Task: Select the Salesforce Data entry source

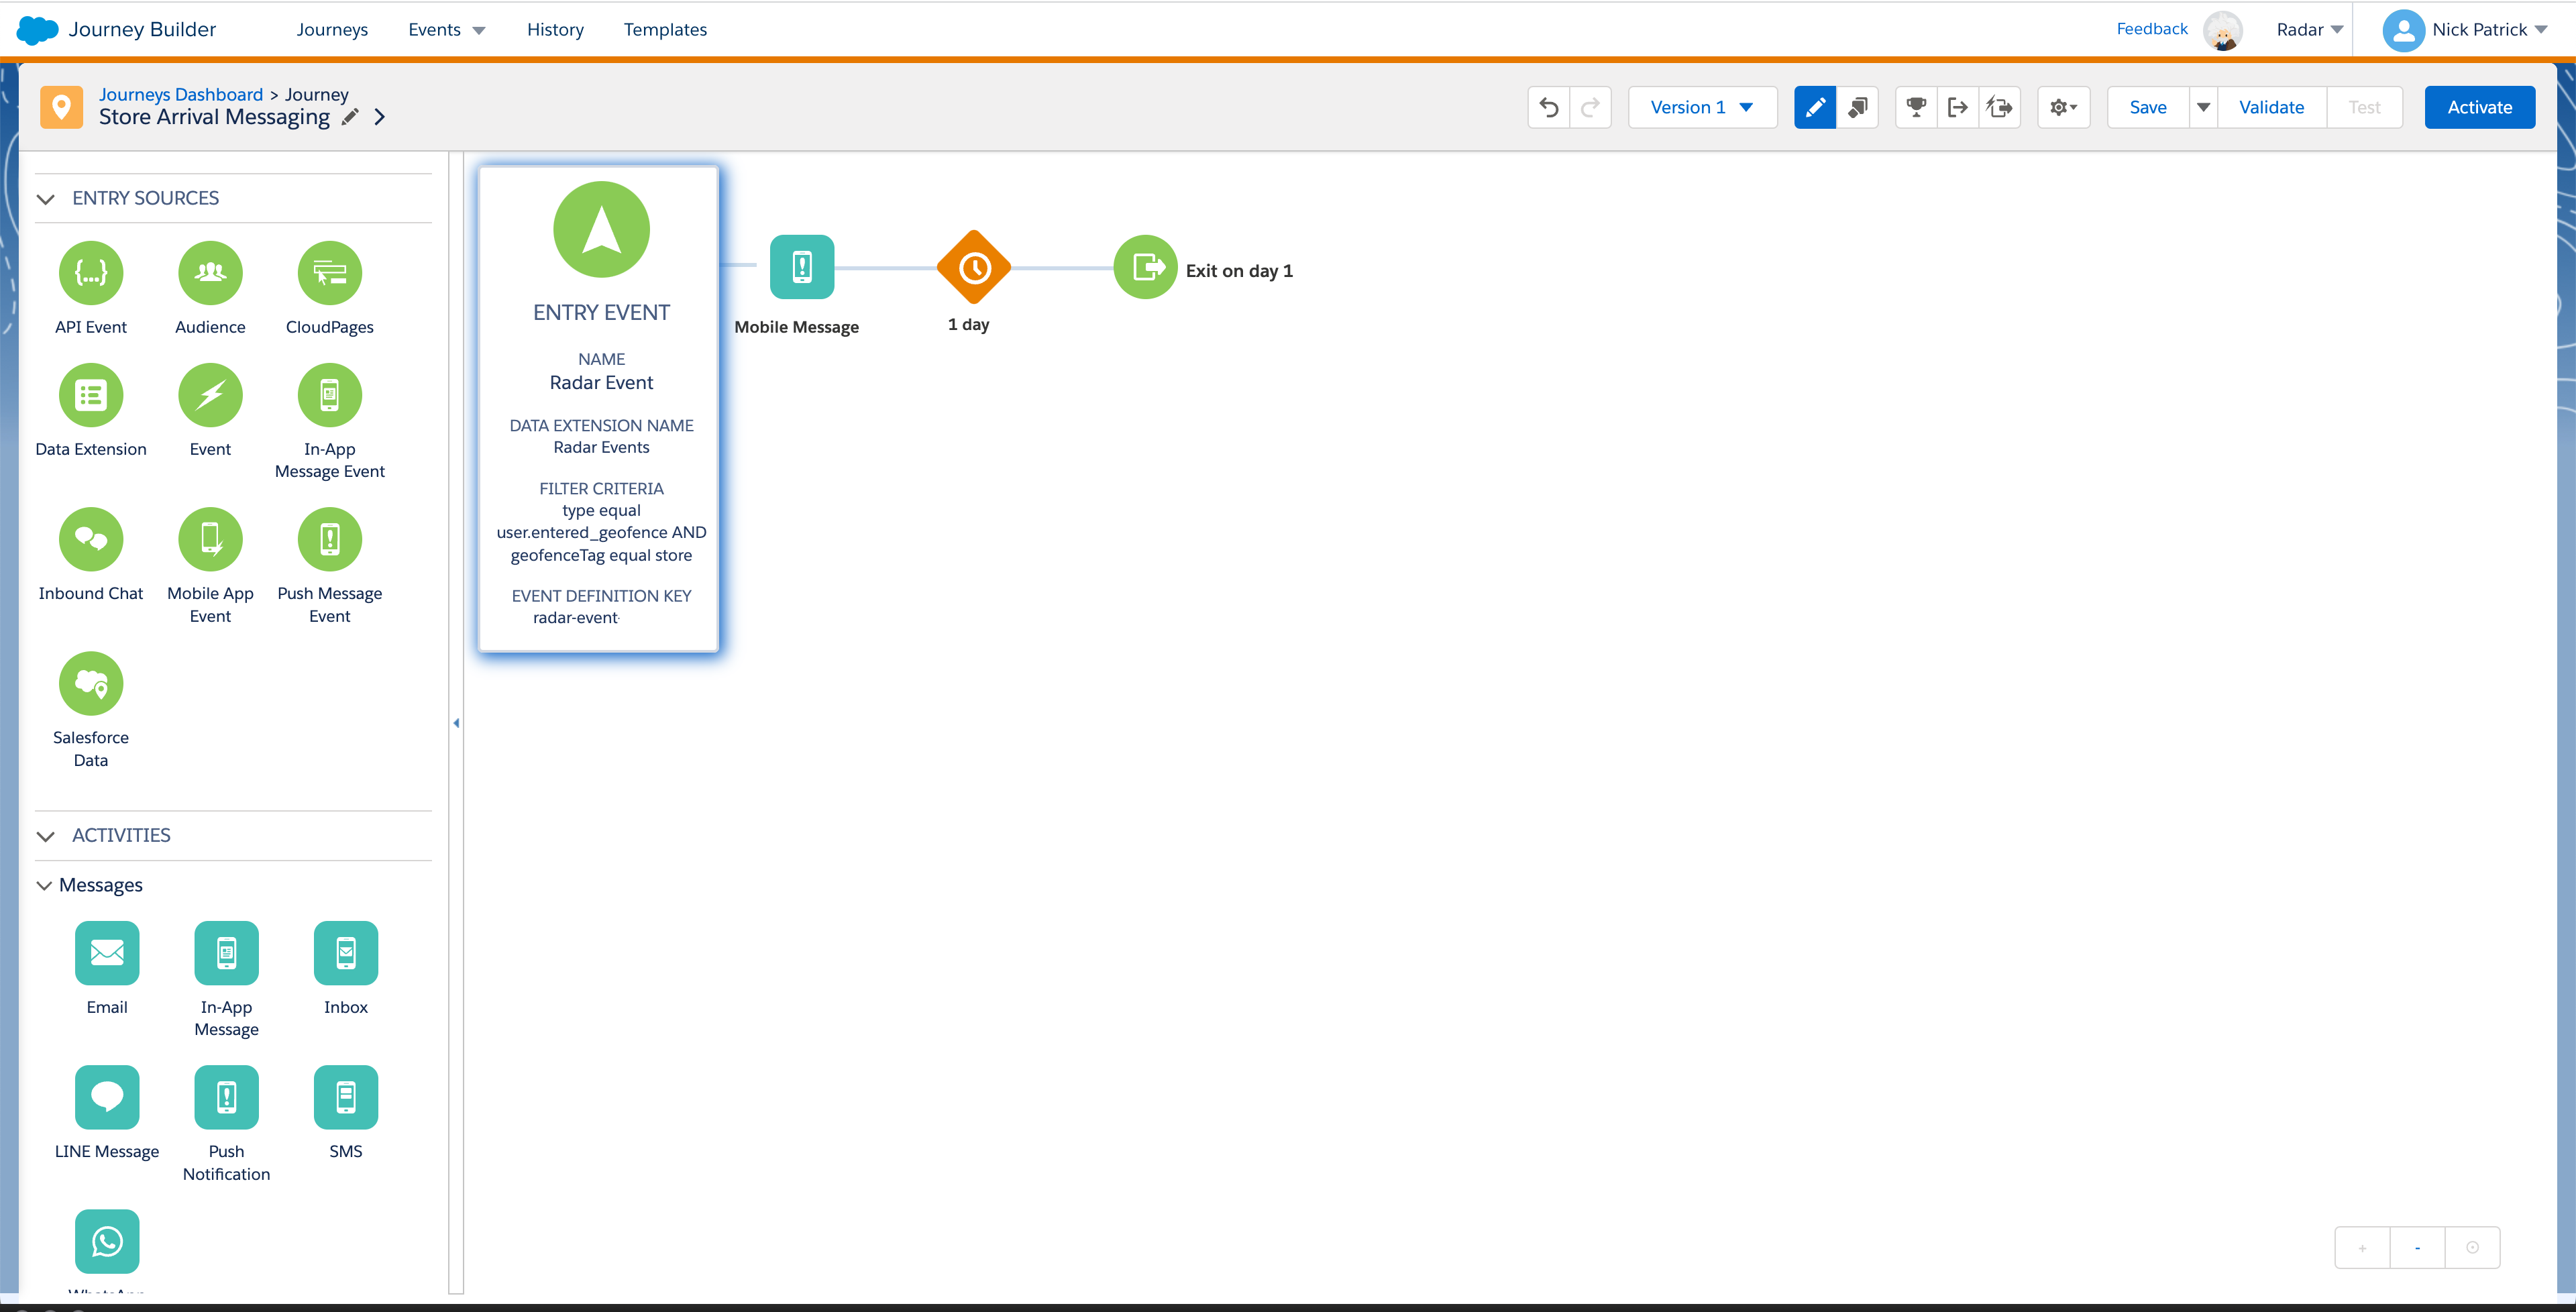Action: 90,684
